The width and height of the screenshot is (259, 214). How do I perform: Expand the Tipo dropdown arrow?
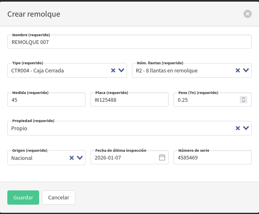pos(121,70)
